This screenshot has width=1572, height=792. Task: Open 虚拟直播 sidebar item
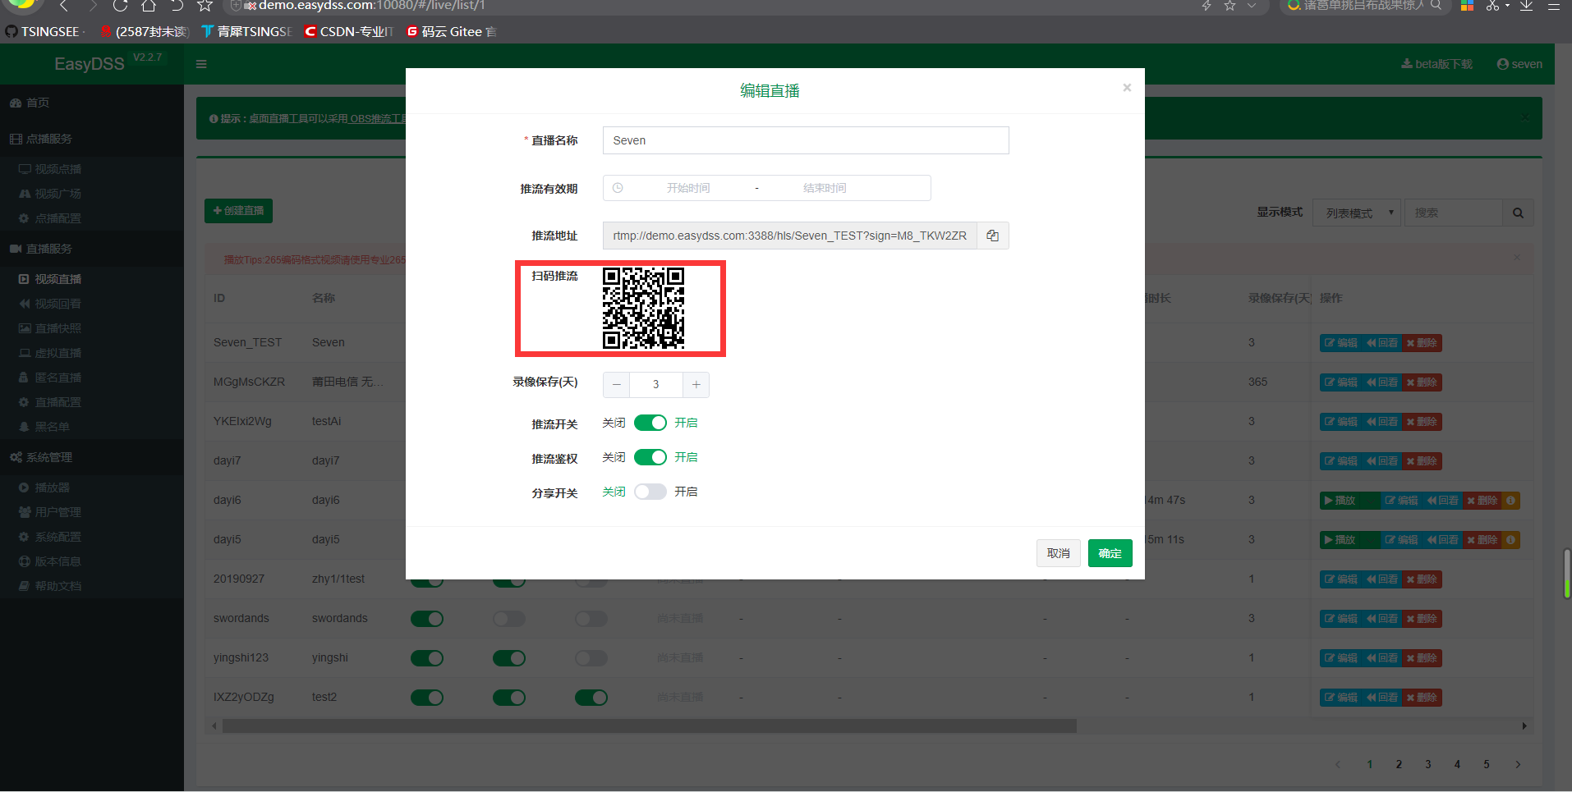50,353
